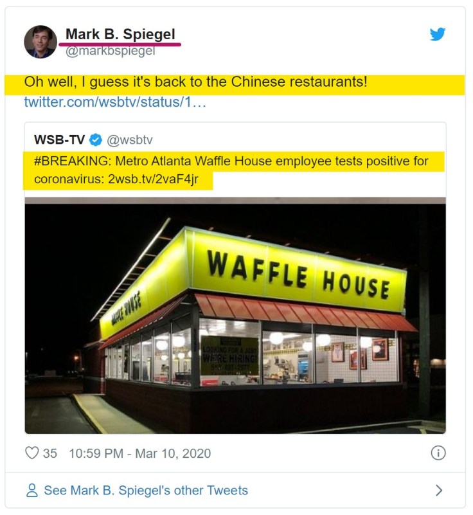Visit the @markbspiegel handle
473x515 pixels.
[x=111, y=51]
